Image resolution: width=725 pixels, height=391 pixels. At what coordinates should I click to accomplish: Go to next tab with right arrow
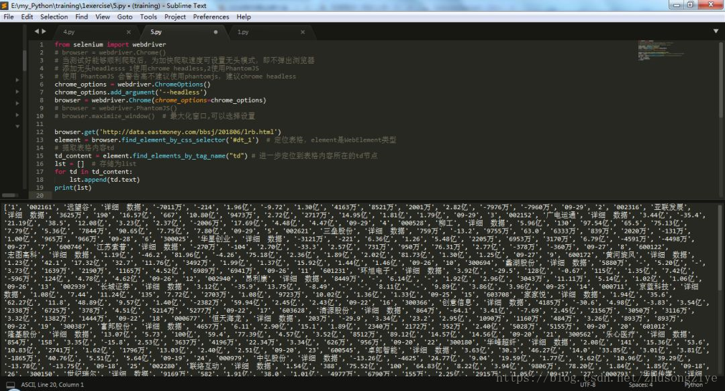click(x=44, y=32)
